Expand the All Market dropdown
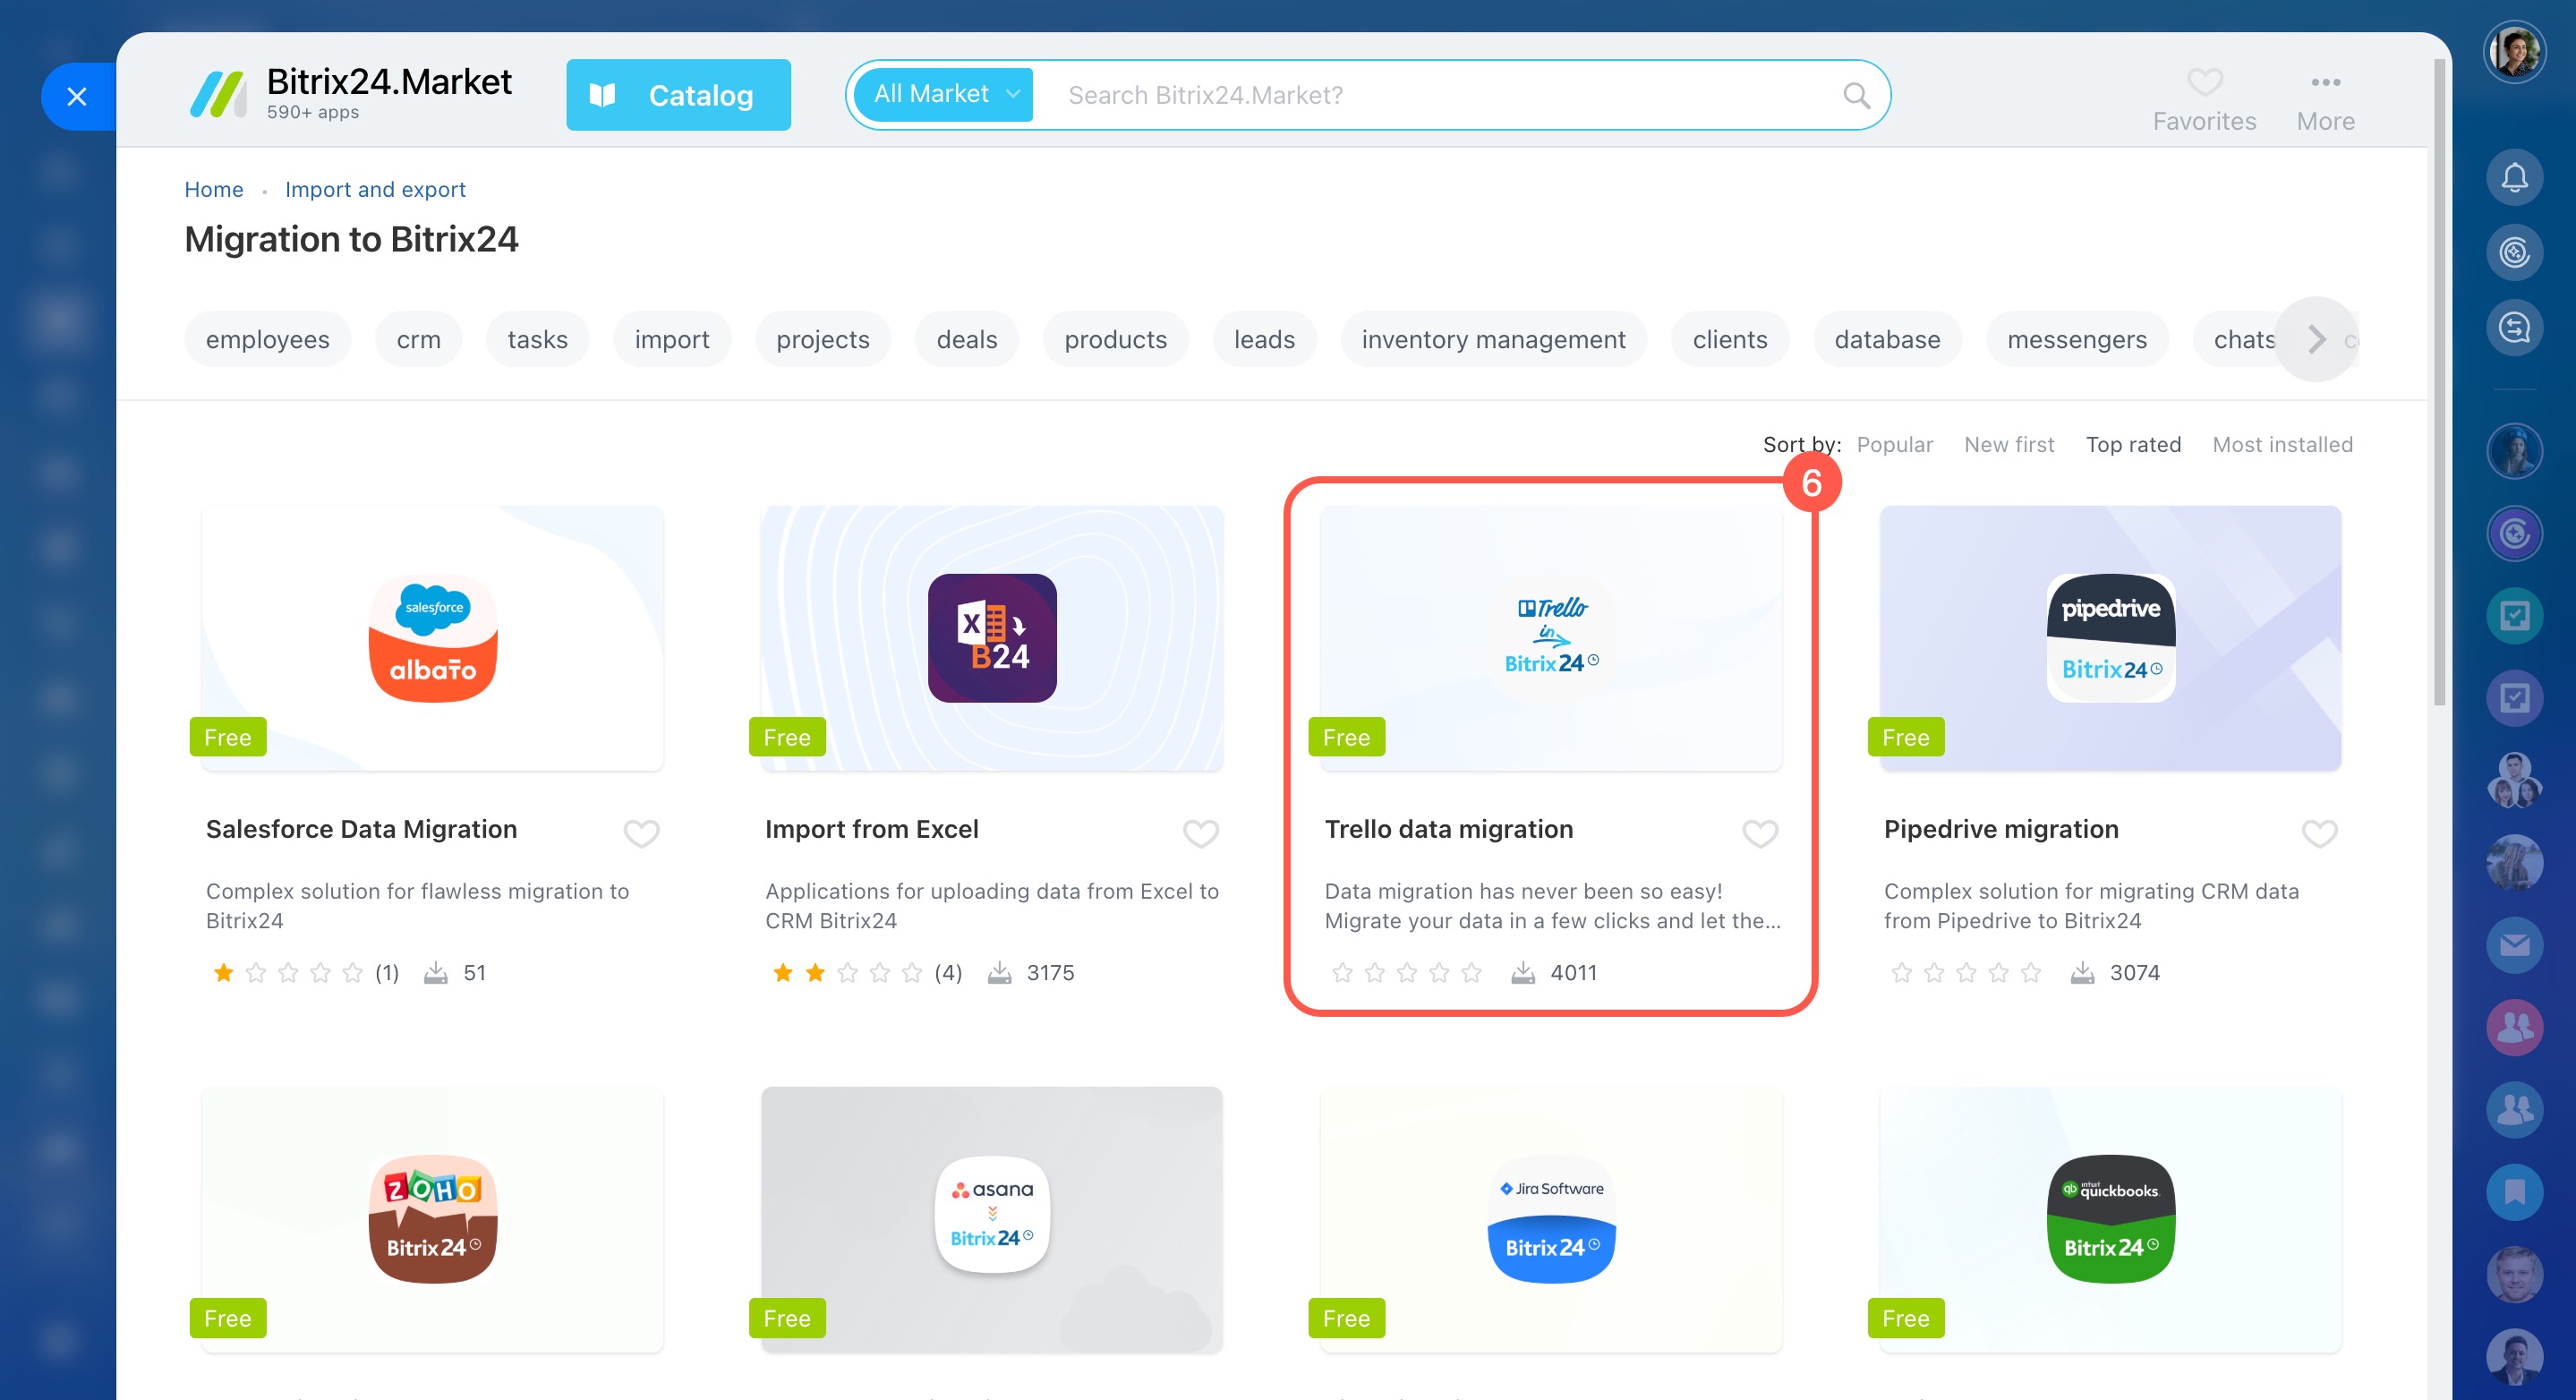2576x1400 pixels. 943,94
